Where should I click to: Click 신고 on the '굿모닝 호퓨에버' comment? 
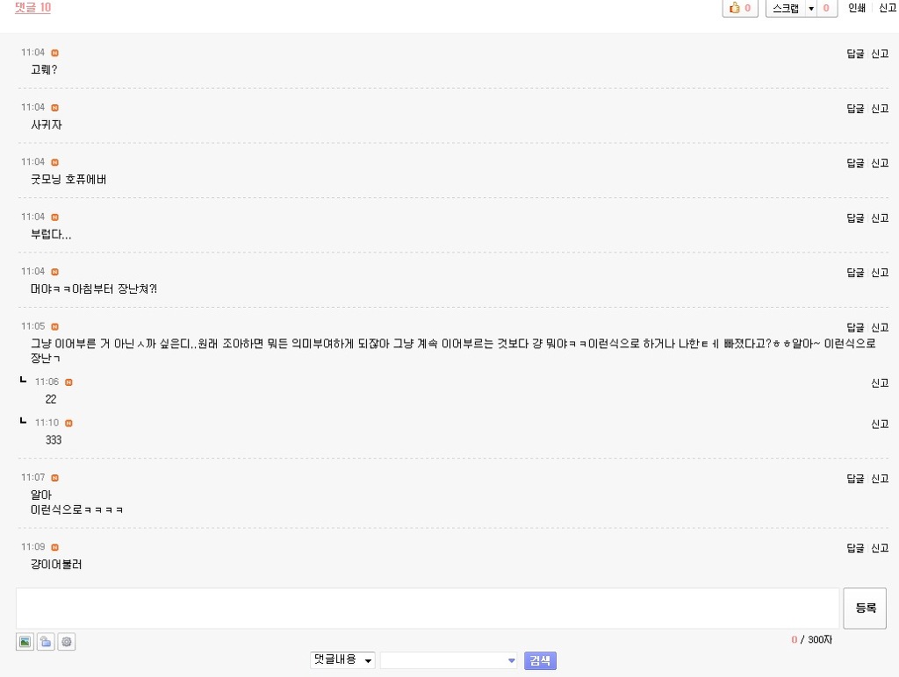(x=880, y=162)
